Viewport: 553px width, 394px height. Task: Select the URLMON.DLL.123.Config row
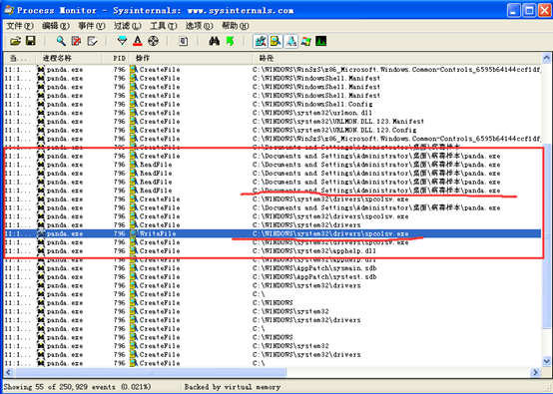273,130
